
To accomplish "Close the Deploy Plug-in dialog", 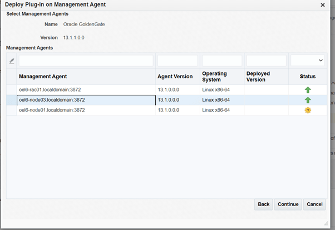I will point(323,4).
